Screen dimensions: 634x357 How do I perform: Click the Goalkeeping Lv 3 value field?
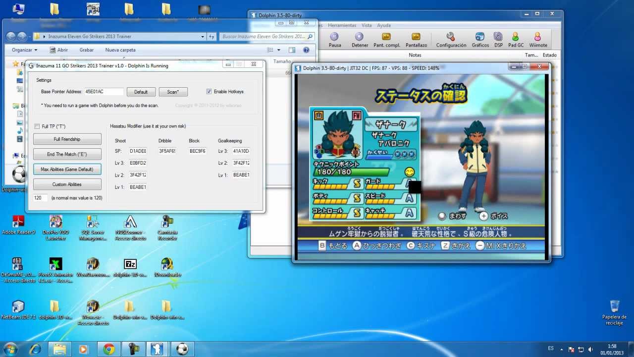tap(241, 151)
